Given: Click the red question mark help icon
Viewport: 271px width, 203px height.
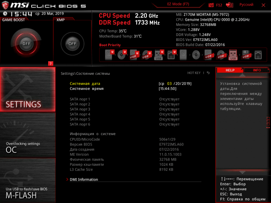Looking at the screenshot, I should click(50, 64).
